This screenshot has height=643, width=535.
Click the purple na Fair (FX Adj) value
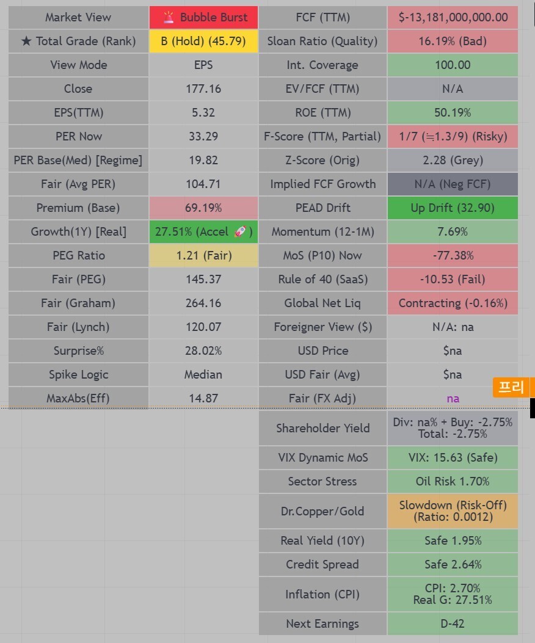point(453,398)
